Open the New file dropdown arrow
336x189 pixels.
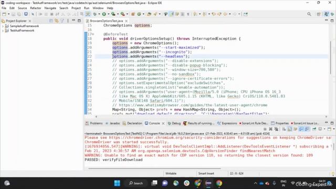pos(8,14)
